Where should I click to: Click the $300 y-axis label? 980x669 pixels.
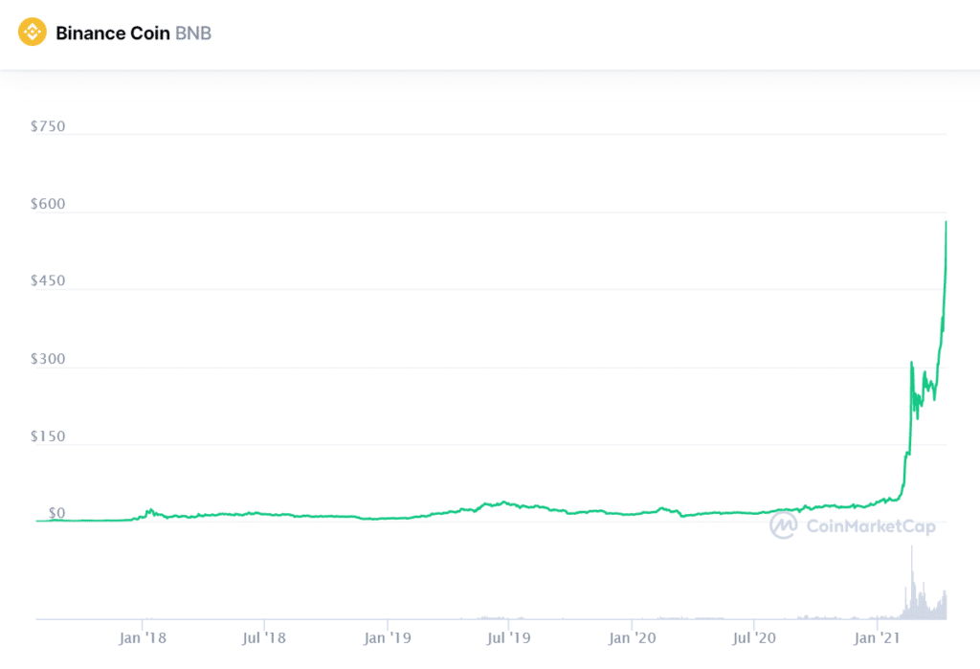pyautogui.click(x=48, y=359)
